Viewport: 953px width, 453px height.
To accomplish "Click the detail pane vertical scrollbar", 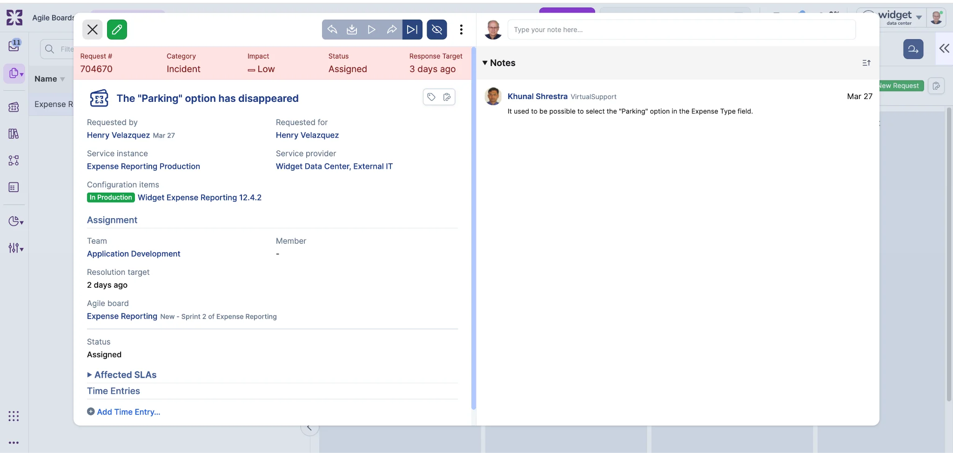I will coord(474,228).
